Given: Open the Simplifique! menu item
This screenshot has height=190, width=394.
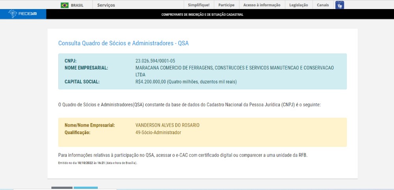Looking at the screenshot, I should tap(199, 5).
